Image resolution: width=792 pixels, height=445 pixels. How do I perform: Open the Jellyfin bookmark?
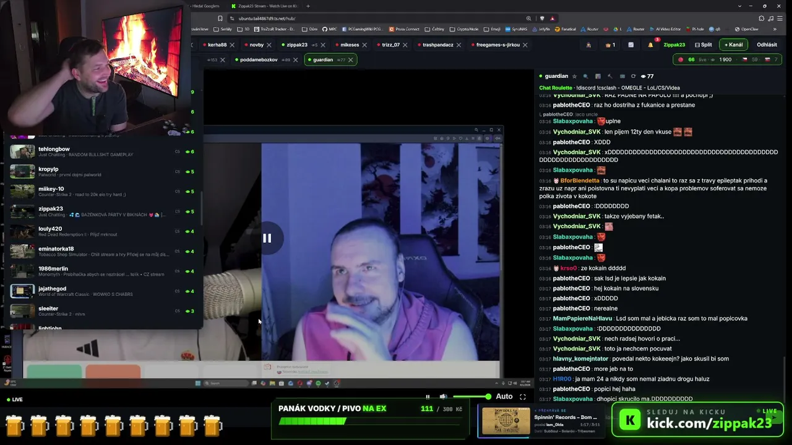point(542,29)
